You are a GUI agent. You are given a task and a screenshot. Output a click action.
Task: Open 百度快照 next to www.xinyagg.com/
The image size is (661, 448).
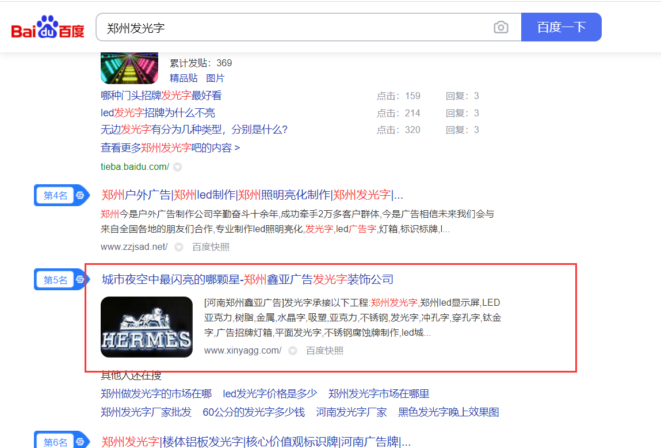324,351
